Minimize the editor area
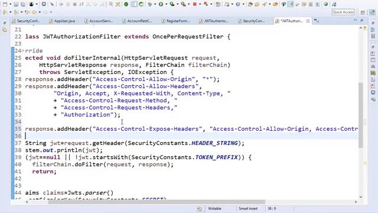Image resolution: width=378 pixels, height=213 pixels. tap(355, 20)
